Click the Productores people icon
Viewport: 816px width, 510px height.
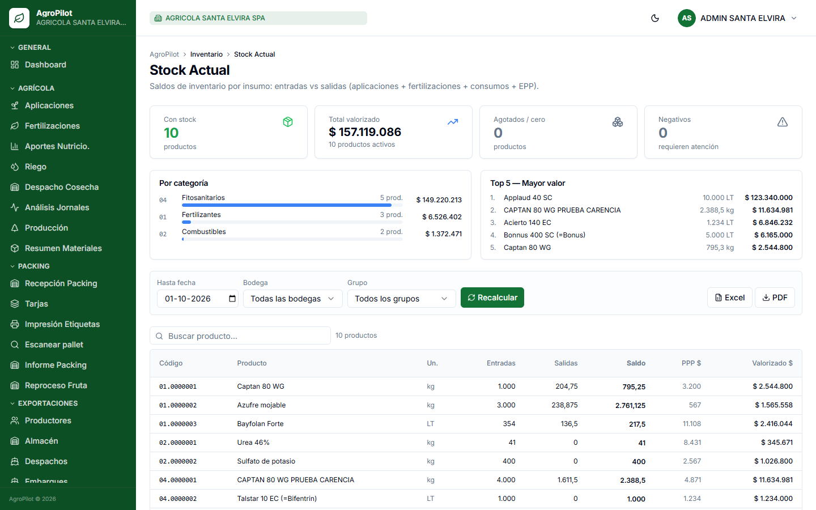(x=15, y=420)
